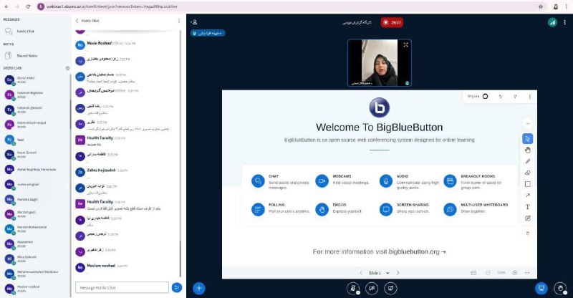Choose the Select arrow tool in whiteboard toolbar
The image size is (573, 298).
click(527, 138)
